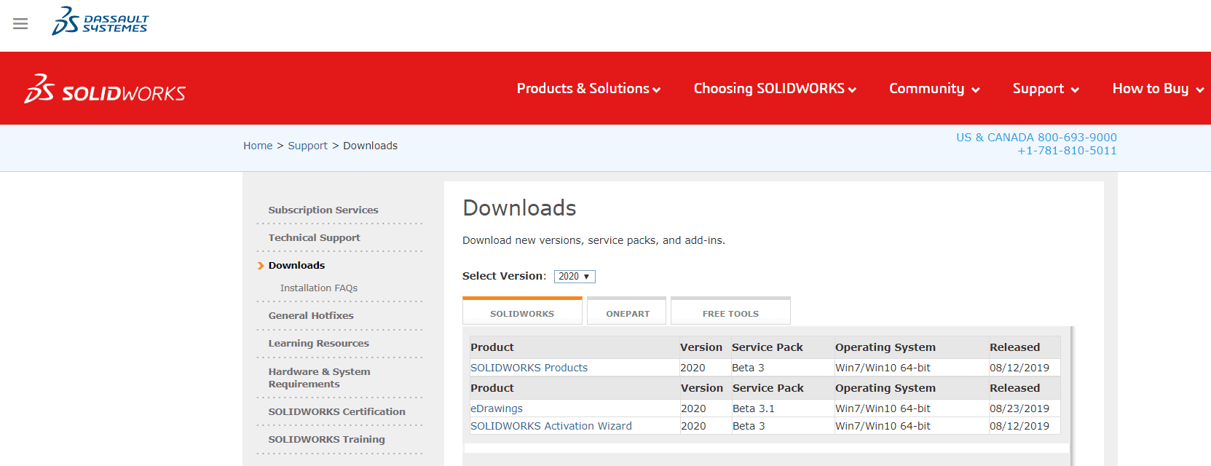
Task: Open General Hotfixes in sidebar
Action: click(x=311, y=315)
